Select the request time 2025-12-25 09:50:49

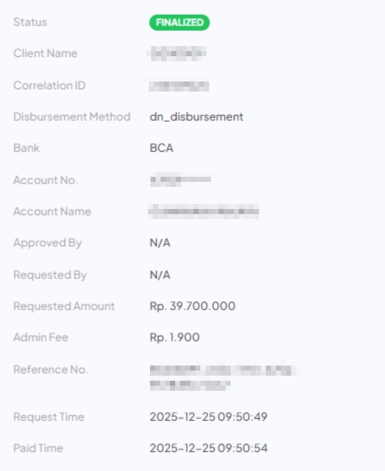pyautogui.click(x=208, y=417)
